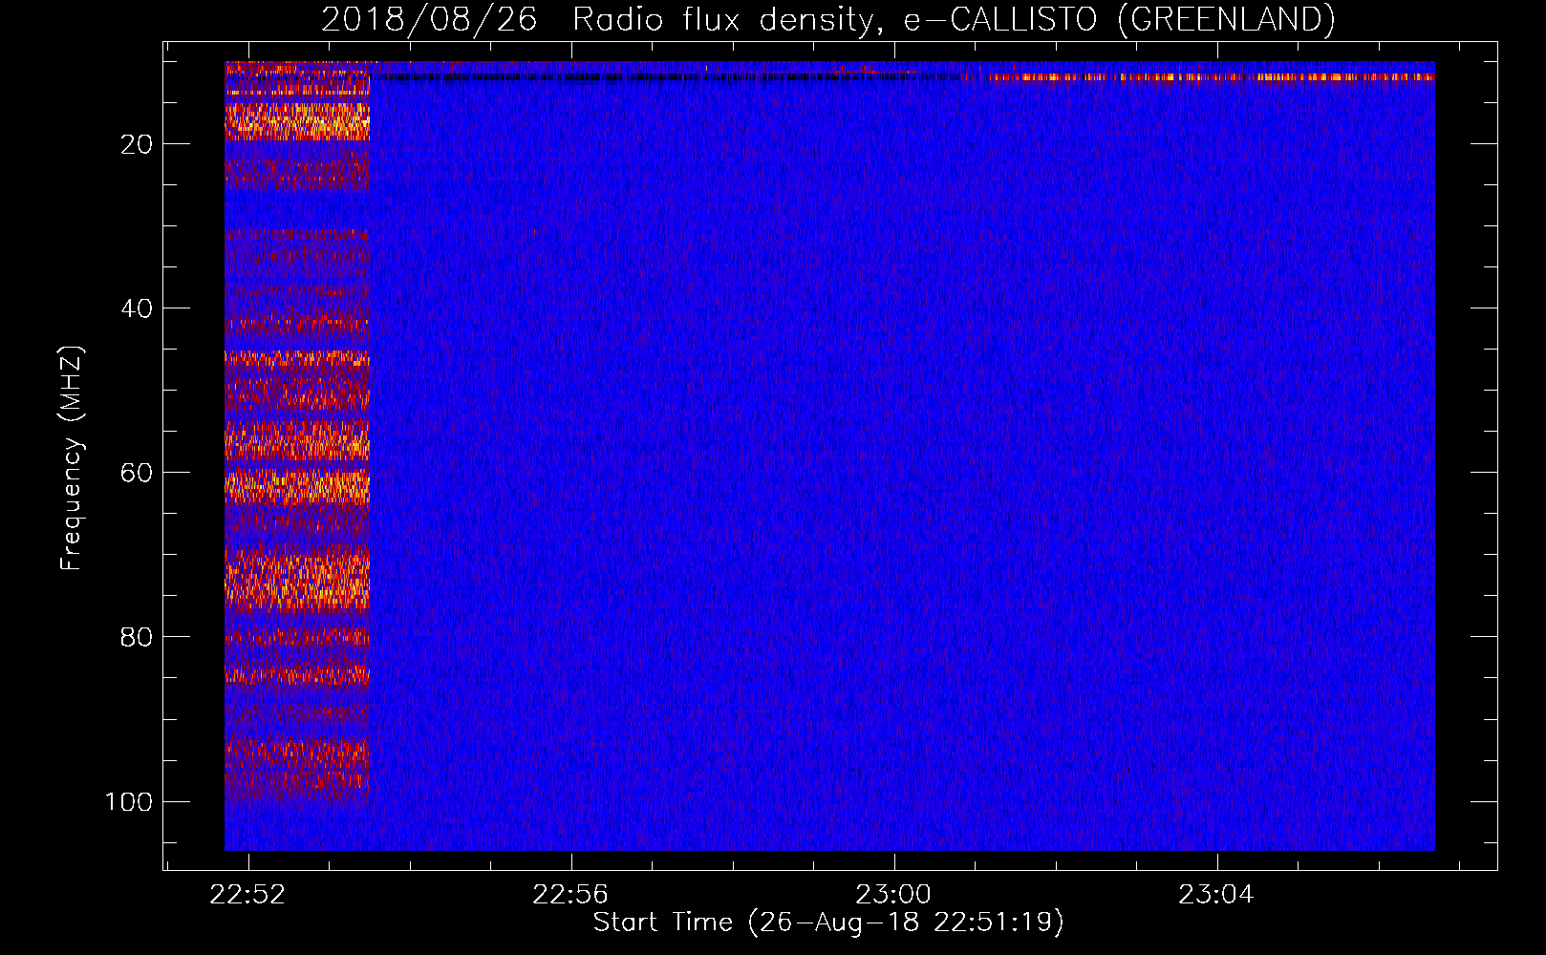Click the 20 frequency tick label
The height and width of the screenshot is (955, 1546).
click(x=137, y=144)
